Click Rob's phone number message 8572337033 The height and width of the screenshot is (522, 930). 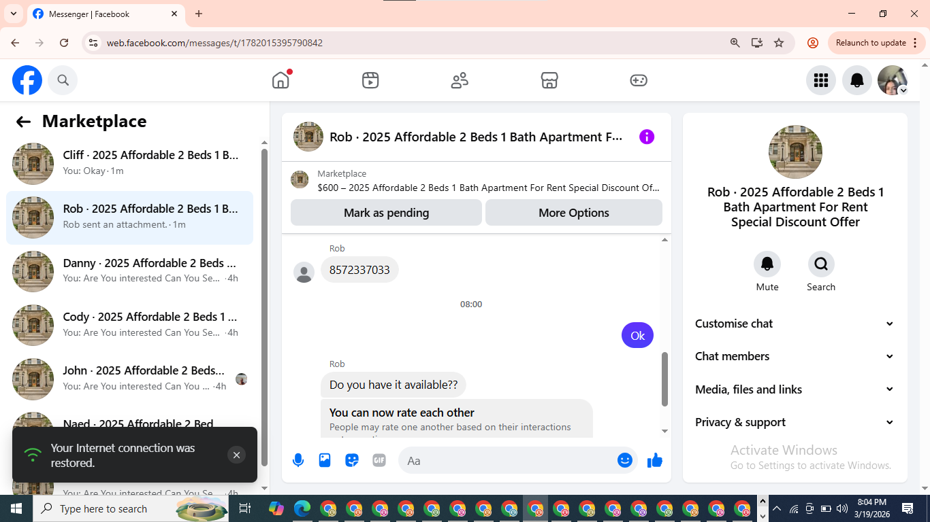(x=359, y=270)
